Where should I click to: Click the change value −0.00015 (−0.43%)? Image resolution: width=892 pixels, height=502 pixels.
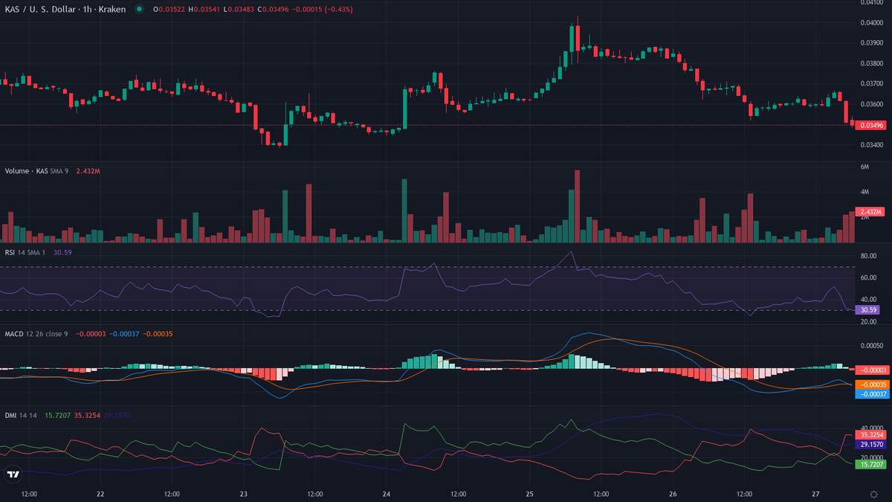coord(323,9)
